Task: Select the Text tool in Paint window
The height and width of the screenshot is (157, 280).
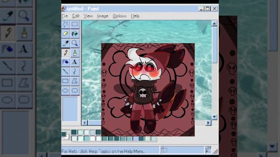Action: tap(75, 62)
